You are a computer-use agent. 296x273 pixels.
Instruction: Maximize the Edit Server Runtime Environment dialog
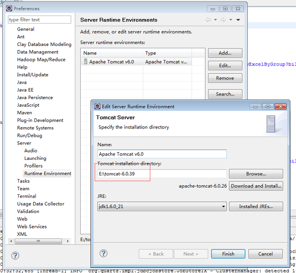(x=268, y=107)
